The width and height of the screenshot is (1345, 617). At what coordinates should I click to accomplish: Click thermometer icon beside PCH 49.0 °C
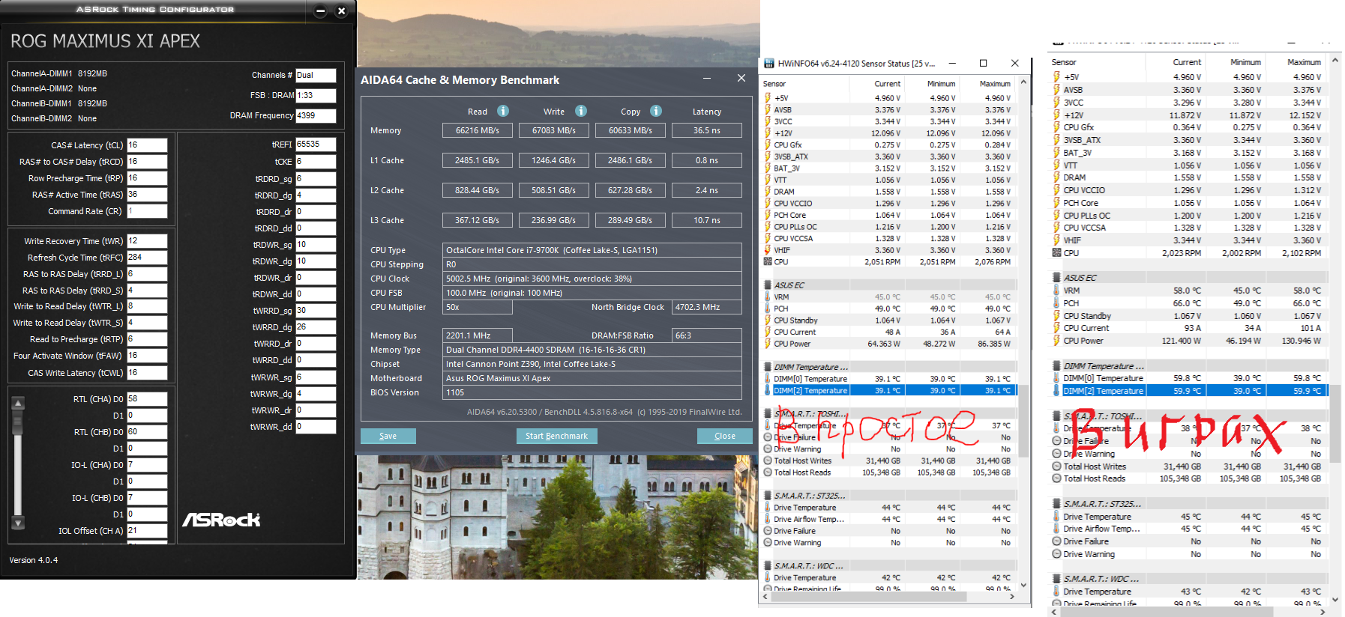coord(767,308)
